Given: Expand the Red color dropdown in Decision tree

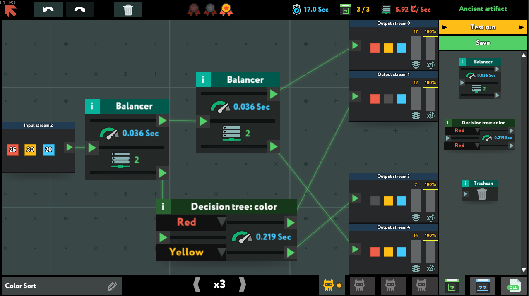Looking at the screenshot, I should pyautogui.click(x=222, y=222).
